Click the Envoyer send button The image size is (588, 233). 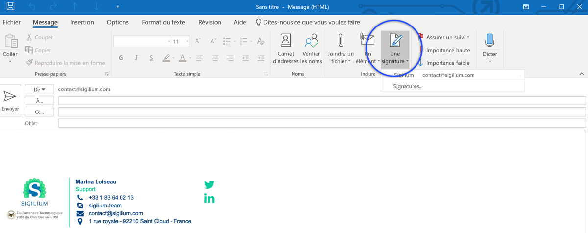pyautogui.click(x=10, y=101)
